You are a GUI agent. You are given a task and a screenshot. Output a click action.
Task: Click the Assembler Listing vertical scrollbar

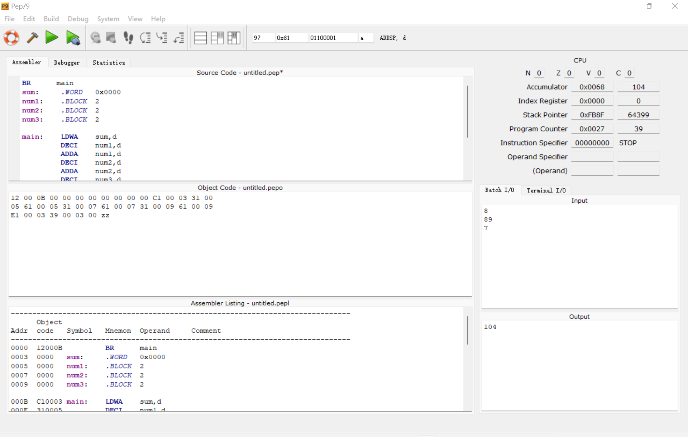467,330
